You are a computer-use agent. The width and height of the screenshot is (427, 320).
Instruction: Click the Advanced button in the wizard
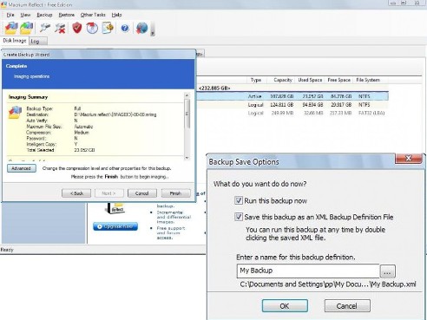(x=22, y=168)
